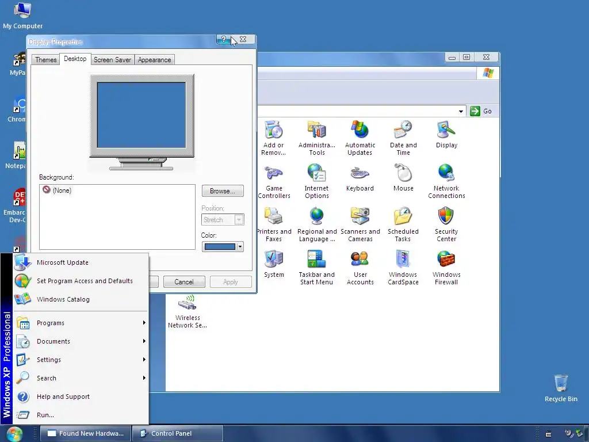Open Windows Firewall icon
The width and height of the screenshot is (589, 442).
[x=446, y=268]
